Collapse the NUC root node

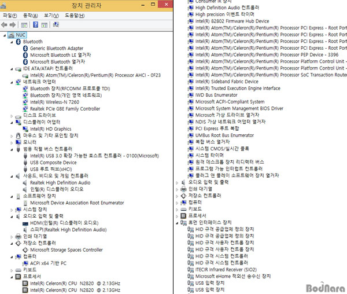point(5,35)
